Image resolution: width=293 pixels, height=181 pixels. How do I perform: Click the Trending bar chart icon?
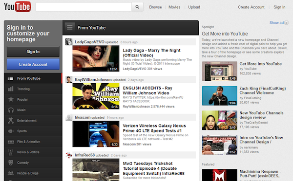point(11,89)
